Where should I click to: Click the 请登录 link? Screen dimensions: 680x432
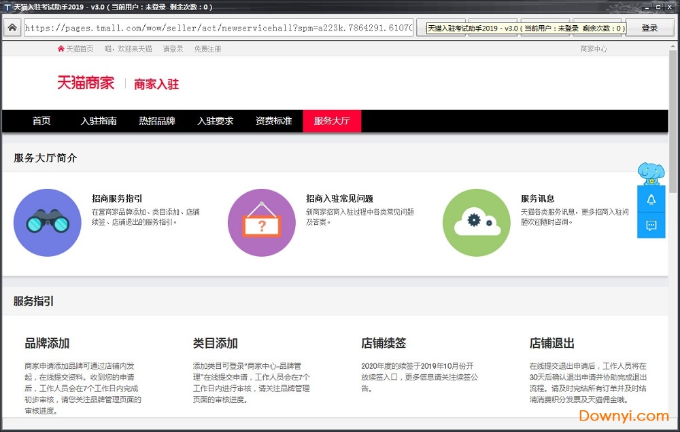tap(173, 49)
